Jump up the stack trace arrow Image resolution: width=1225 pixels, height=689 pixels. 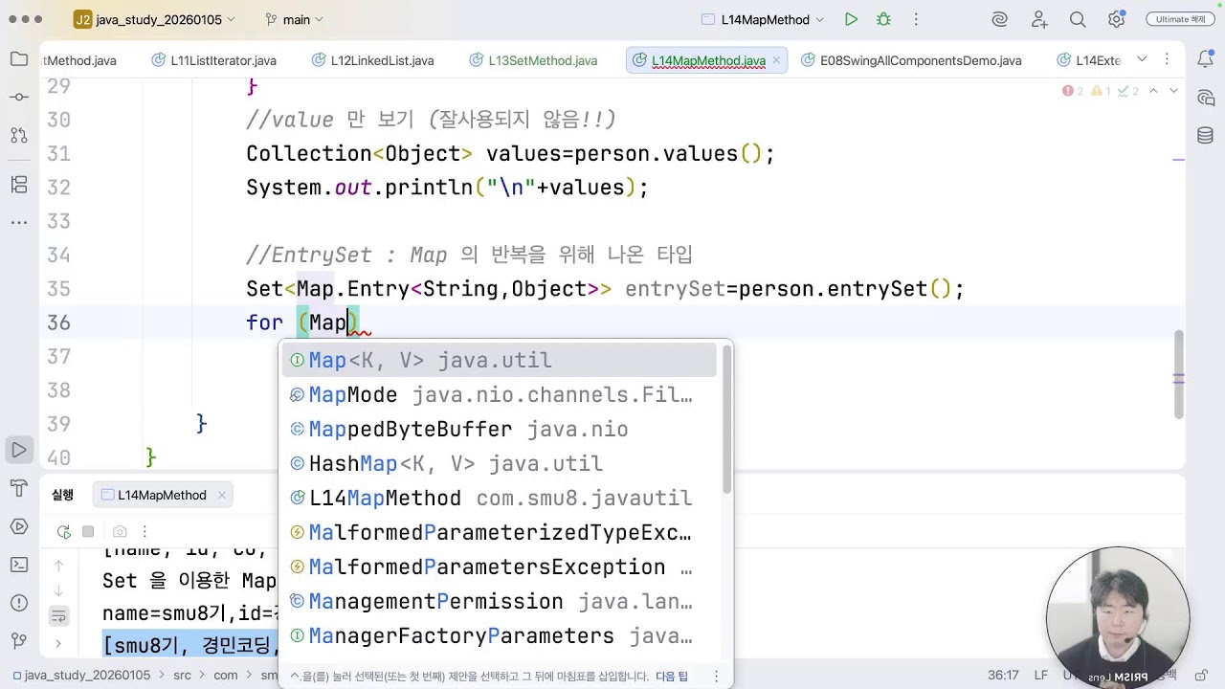[x=58, y=566]
